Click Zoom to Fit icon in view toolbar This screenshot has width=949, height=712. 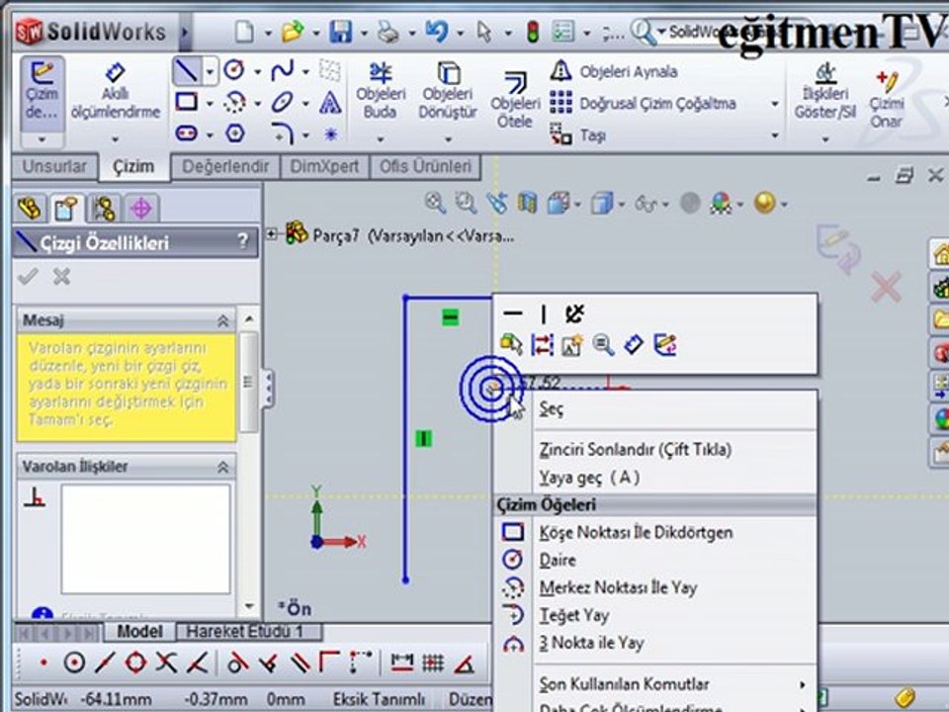pyautogui.click(x=435, y=203)
